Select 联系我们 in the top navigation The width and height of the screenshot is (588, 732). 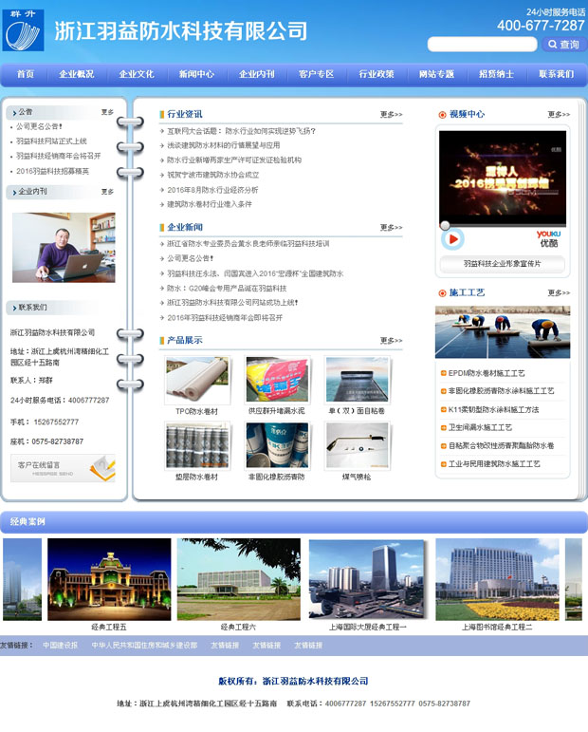[x=556, y=74]
